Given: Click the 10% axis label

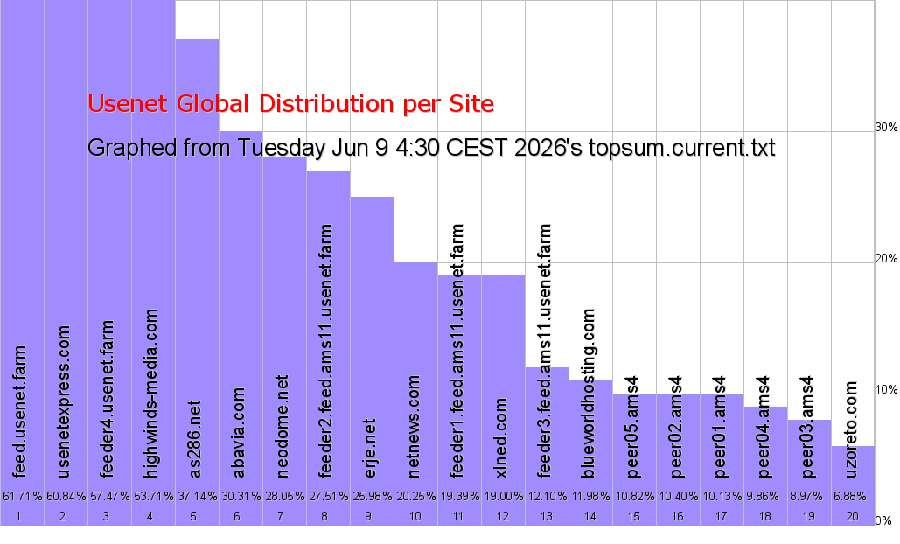Looking at the screenshot, I should tap(886, 390).
